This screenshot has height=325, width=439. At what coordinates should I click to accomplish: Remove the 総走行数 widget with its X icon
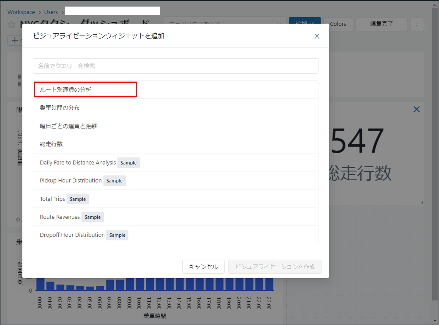click(x=416, y=109)
